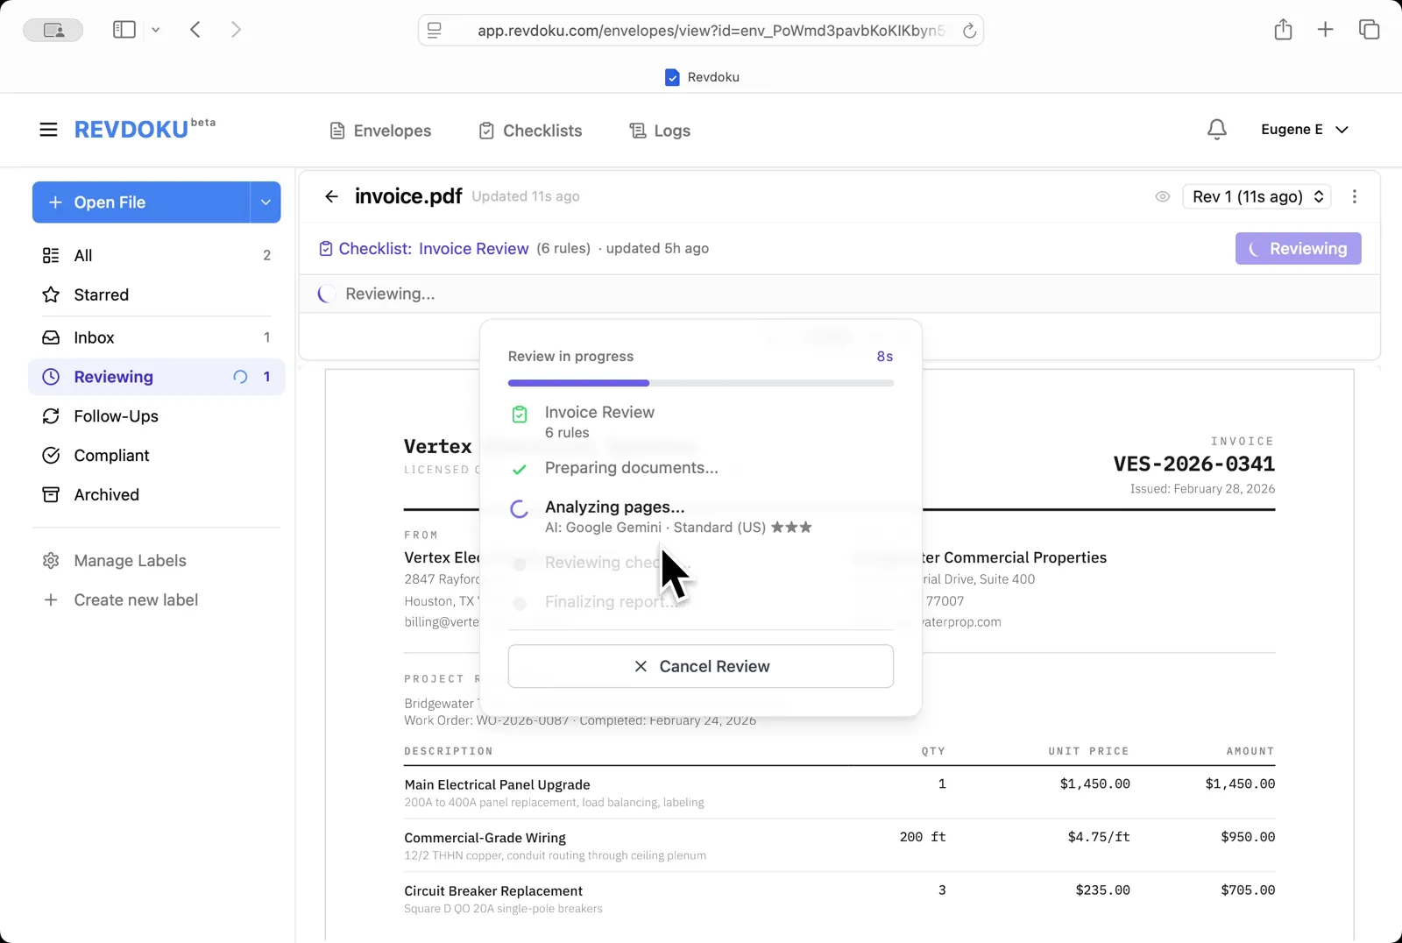1402x943 pixels.
Task: Click the Follow-Ups circular arrows icon
Action: click(52, 416)
